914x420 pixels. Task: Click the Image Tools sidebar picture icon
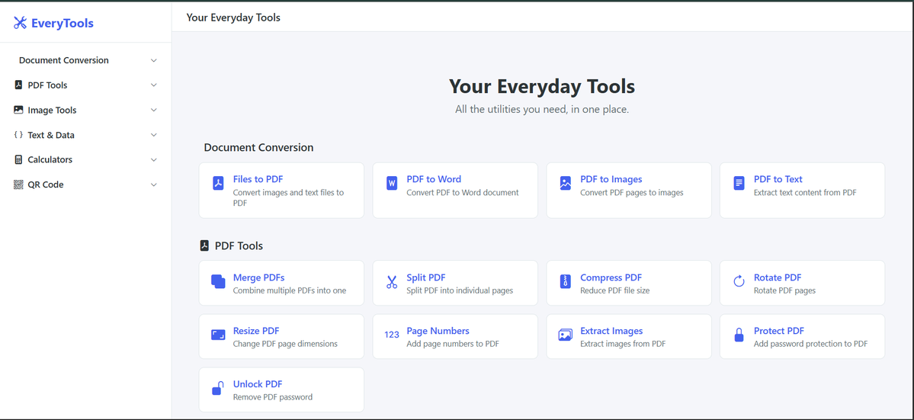point(18,110)
